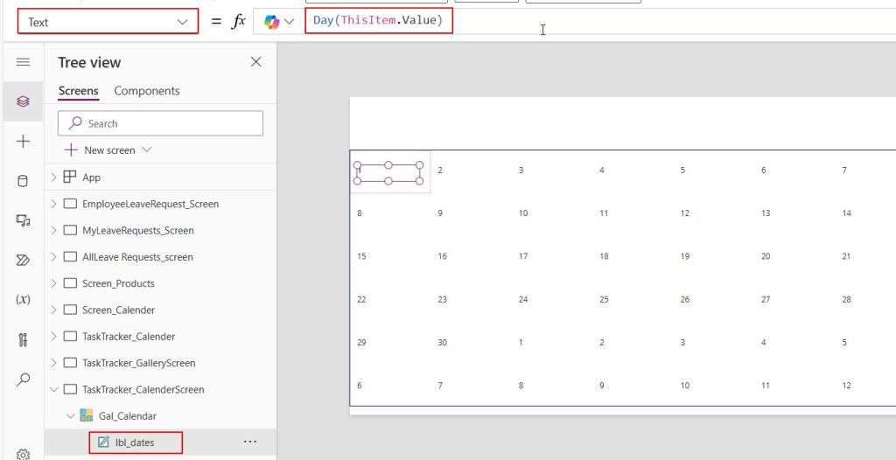This screenshot has height=460, width=896.
Task: Click the New screen button
Action: (x=108, y=150)
